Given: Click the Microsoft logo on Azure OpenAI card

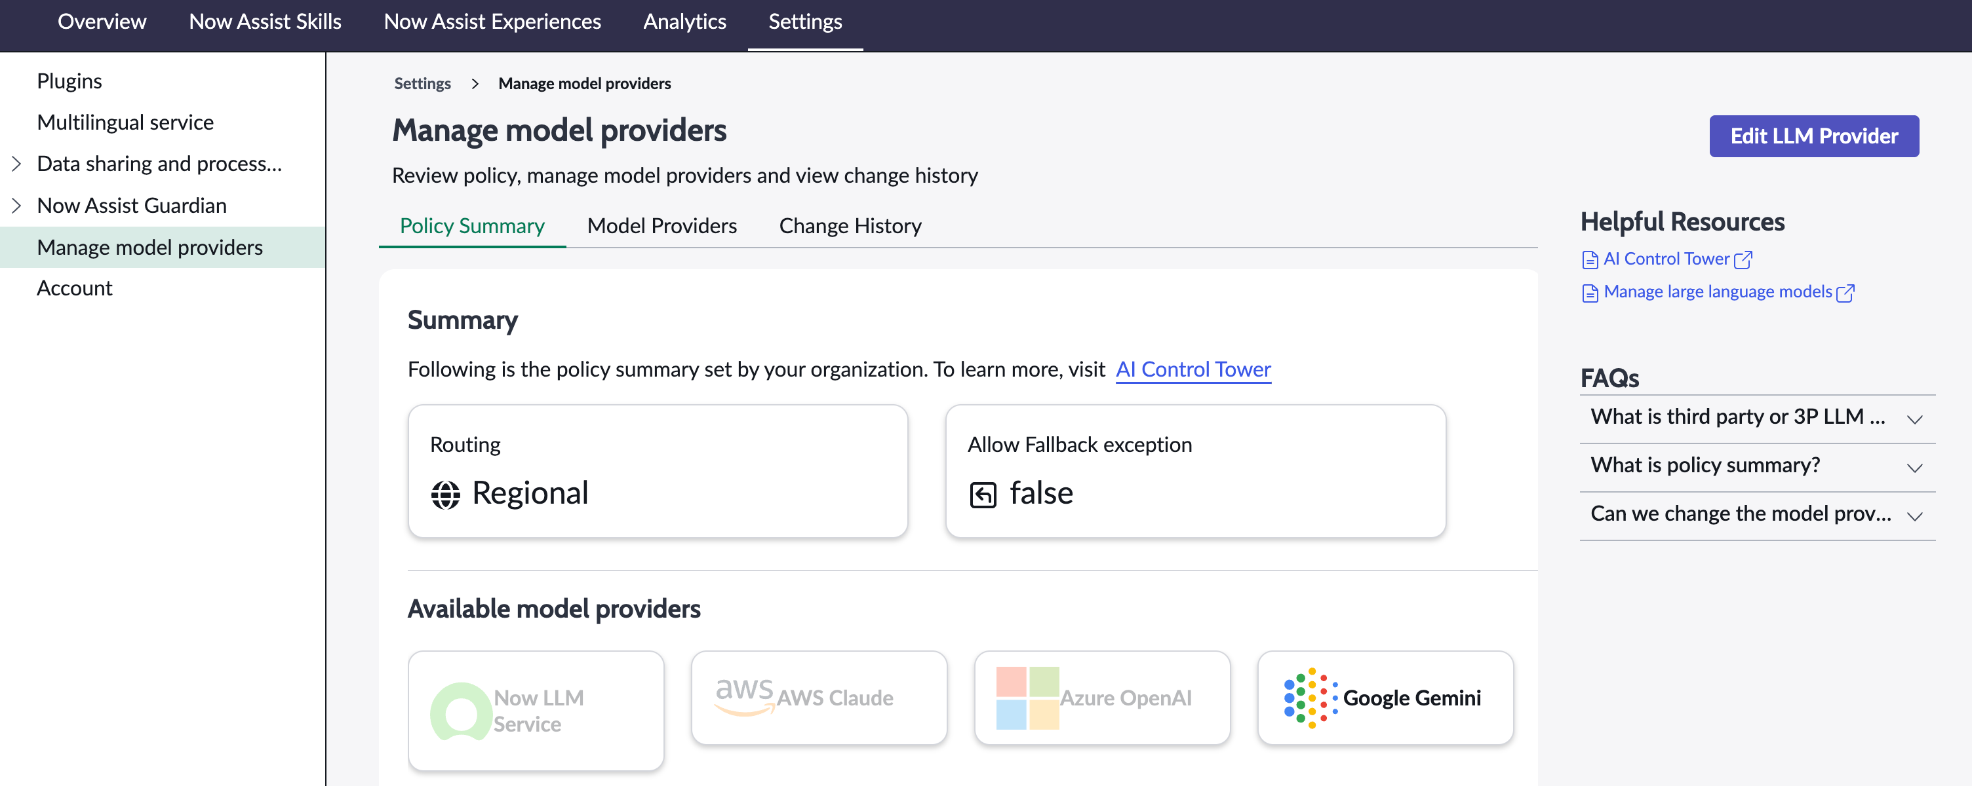Looking at the screenshot, I should tap(1027, 698).
